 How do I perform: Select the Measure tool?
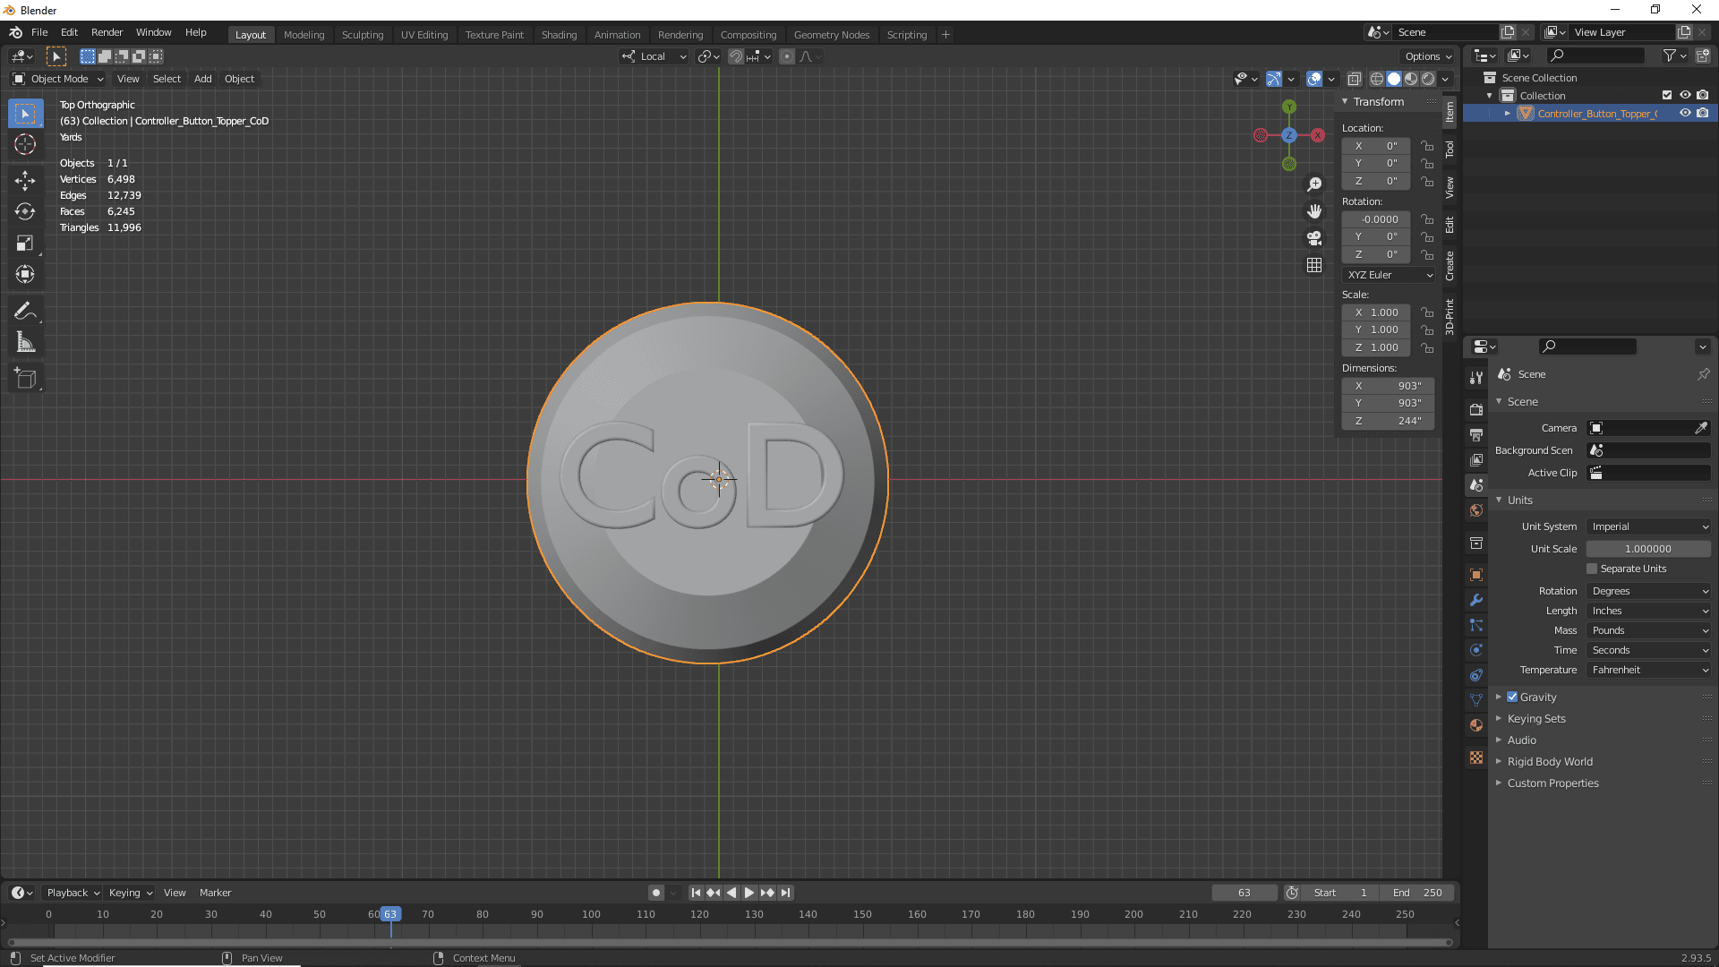coord(25,343)
